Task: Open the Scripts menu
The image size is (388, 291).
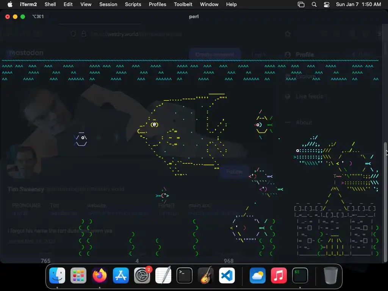Action: (x=133, y=5)
